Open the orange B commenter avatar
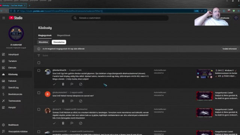 [48, 94]
